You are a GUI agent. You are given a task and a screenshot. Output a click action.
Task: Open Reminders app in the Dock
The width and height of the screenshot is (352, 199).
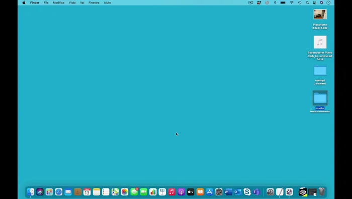point(106,192)
